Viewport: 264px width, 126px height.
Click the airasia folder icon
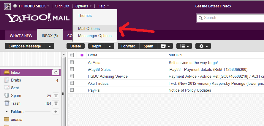[x=7, y=119]
